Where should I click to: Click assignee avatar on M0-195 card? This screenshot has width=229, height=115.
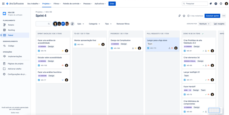point(103,44)
